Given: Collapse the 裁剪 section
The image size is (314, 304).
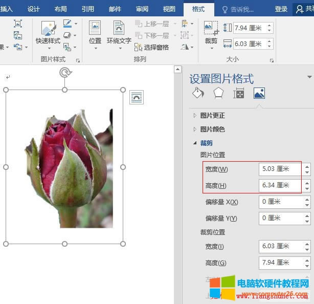Looking at the screenshot, I should (x=206, y=143).
